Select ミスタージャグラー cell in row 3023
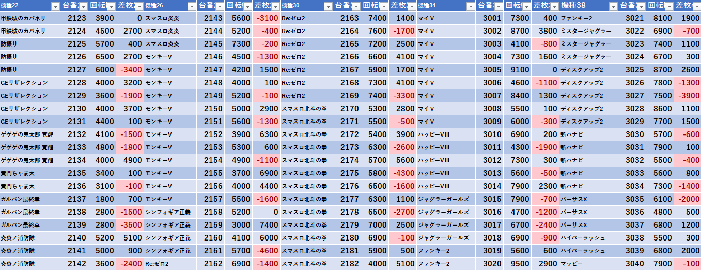 [588, 44]
